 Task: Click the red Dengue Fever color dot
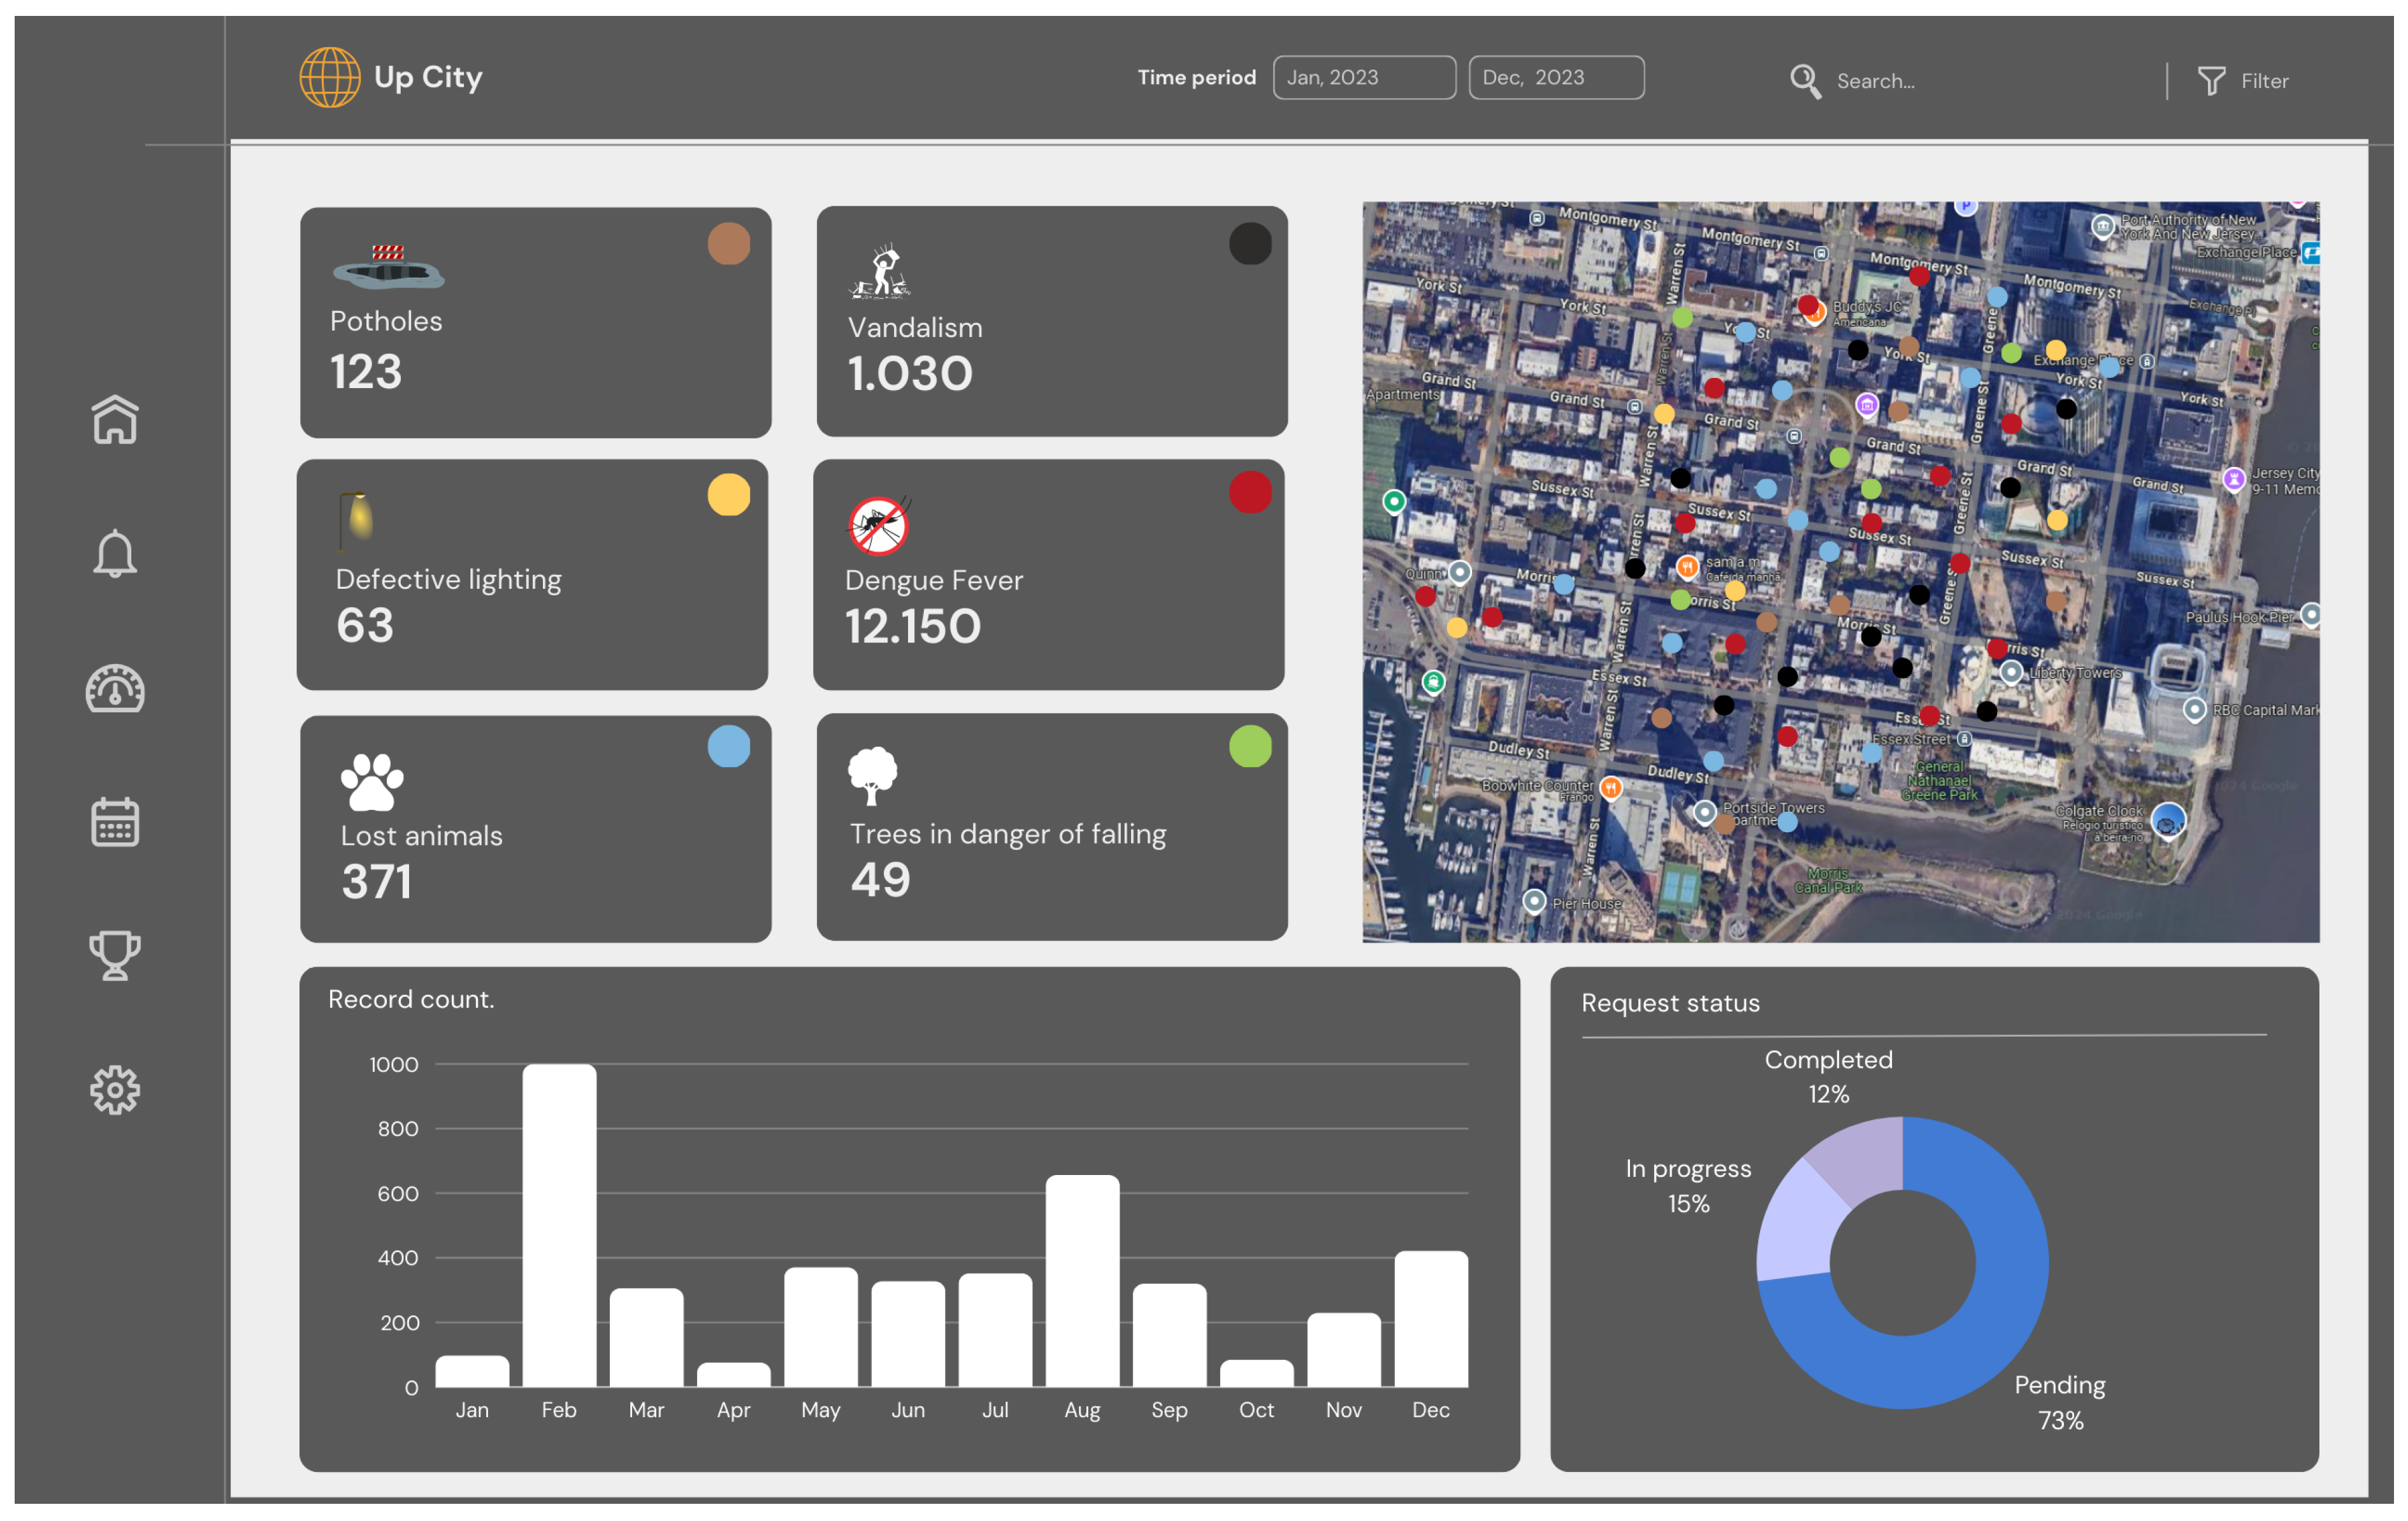[1250, 492]
